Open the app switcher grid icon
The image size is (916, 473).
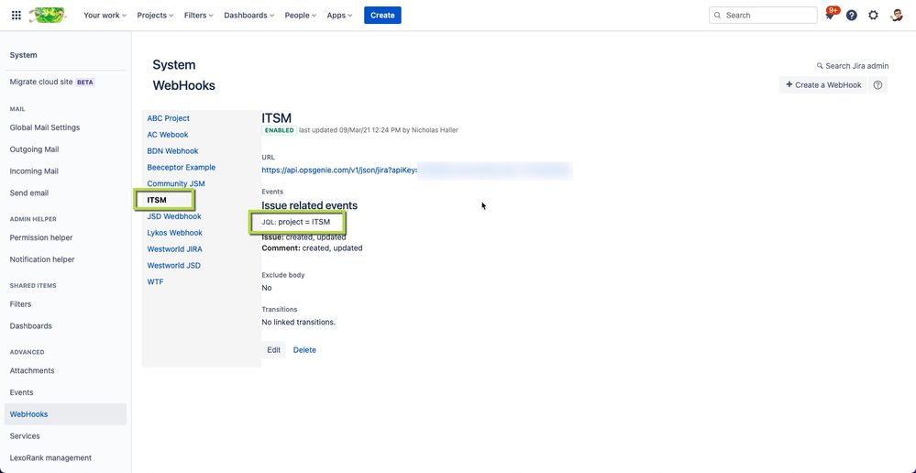(x=17, y=16)
